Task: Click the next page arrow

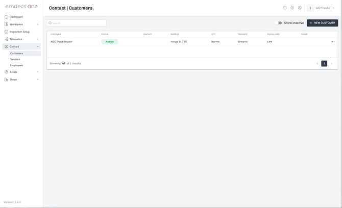Action: pyautogui.click(x=331, y=64)
